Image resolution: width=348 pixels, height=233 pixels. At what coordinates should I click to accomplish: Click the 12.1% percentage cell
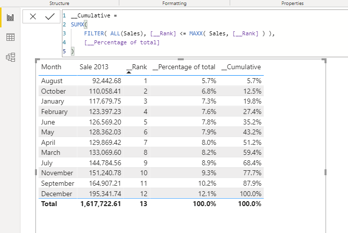pyautogui.click(x=207, y=194)
